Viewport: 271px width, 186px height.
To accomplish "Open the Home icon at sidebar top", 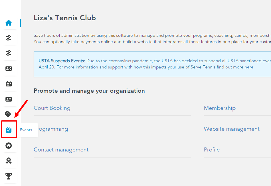I will 9,23.
